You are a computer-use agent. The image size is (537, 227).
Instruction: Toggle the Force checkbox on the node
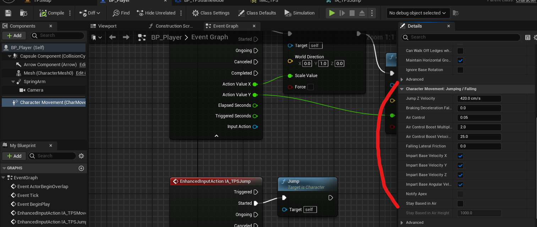[x=311, y=87]
